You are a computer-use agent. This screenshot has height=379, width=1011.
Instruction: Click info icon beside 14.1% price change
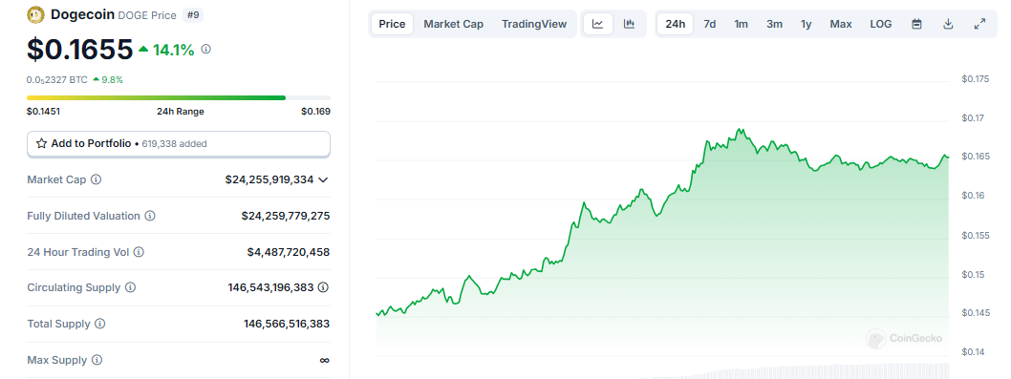[205, 49]
